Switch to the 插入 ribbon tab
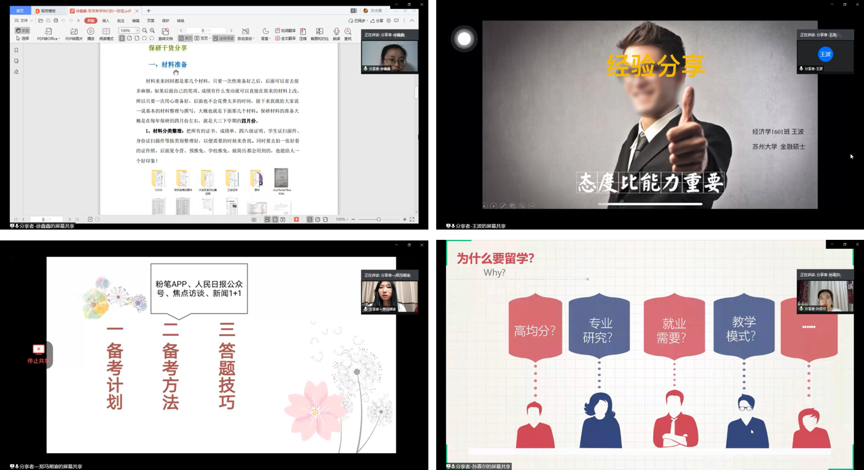Screen dimensions: 864x470 point(106,21)
